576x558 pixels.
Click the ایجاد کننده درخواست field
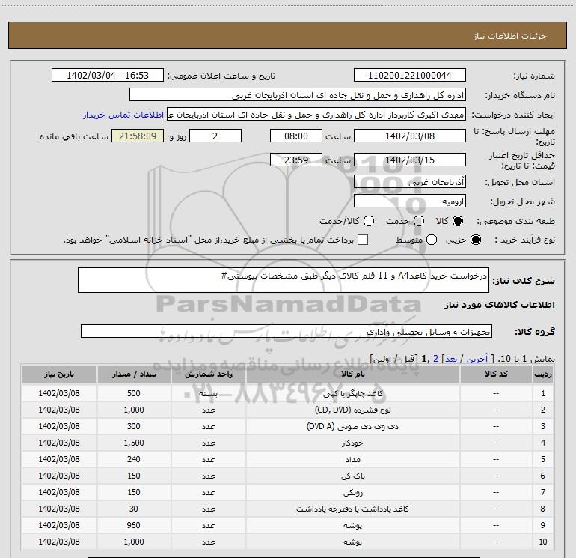[316, 114]
